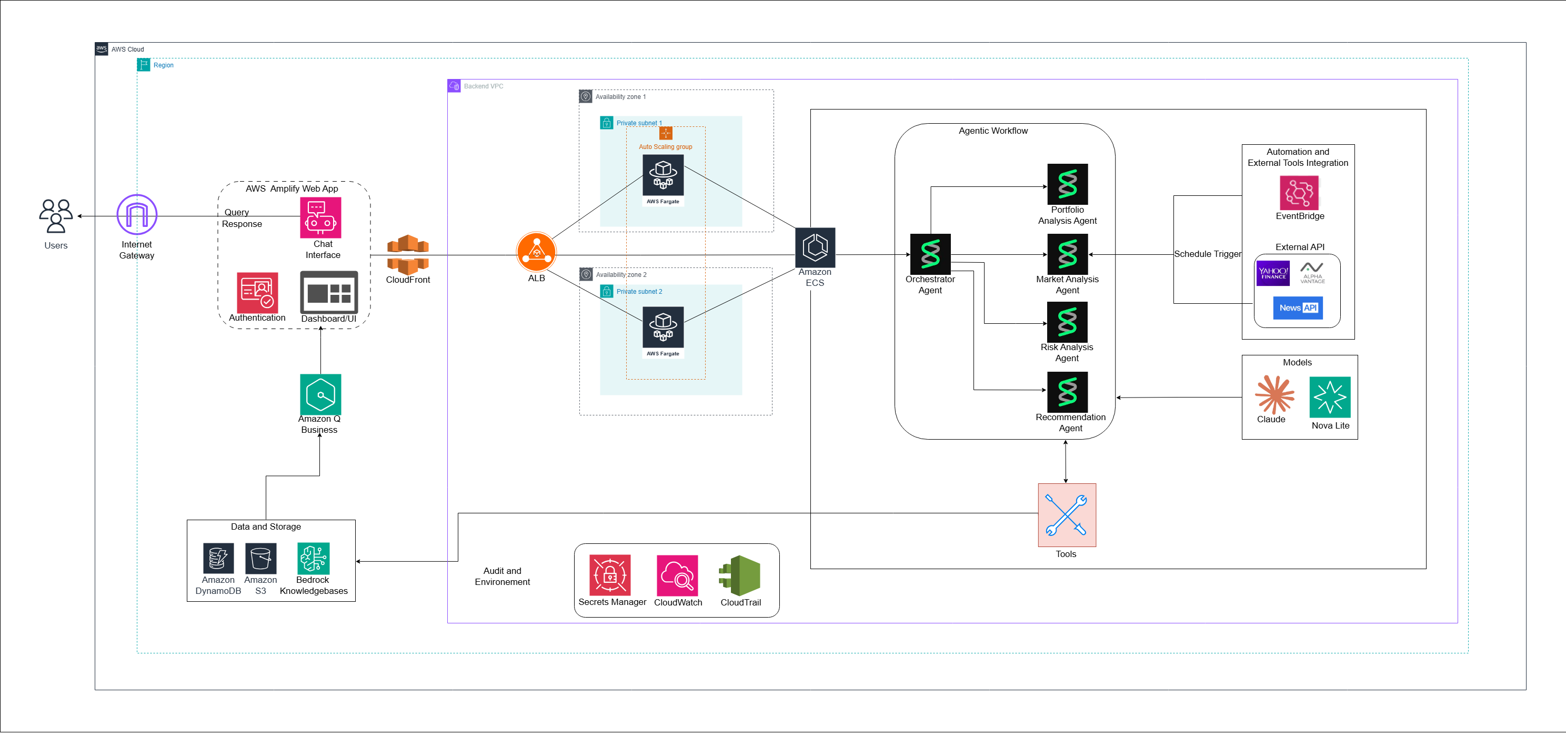Image resolution: width=1566 pixels, height=735 pixels.
Task: Select the Internet Gateway icon
Action: tap(137, 215)
